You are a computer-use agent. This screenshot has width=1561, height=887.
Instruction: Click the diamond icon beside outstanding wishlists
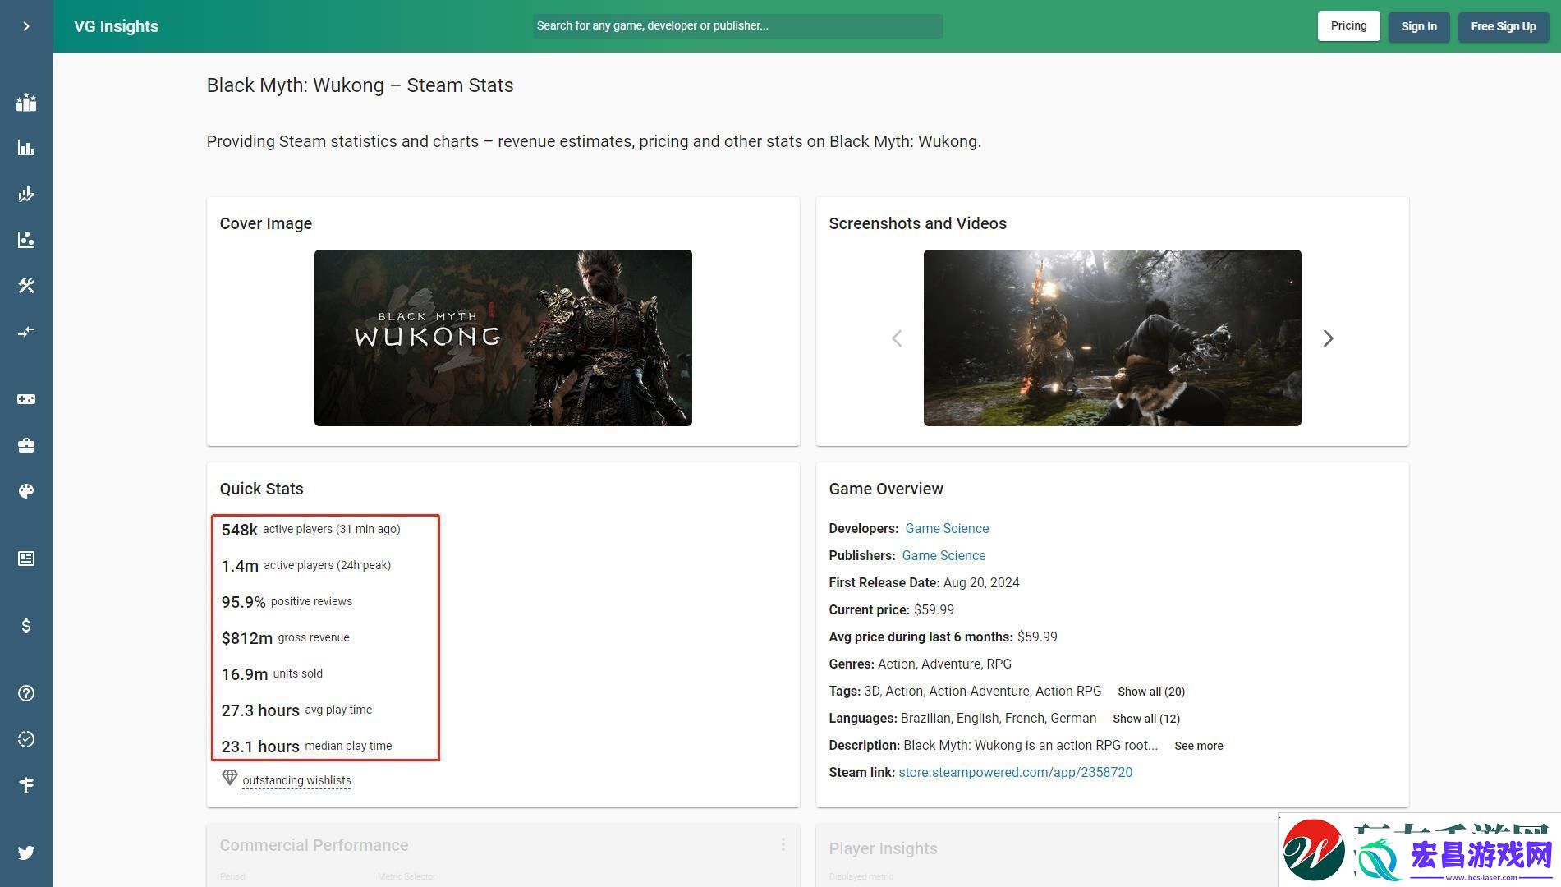coord(230,777)
